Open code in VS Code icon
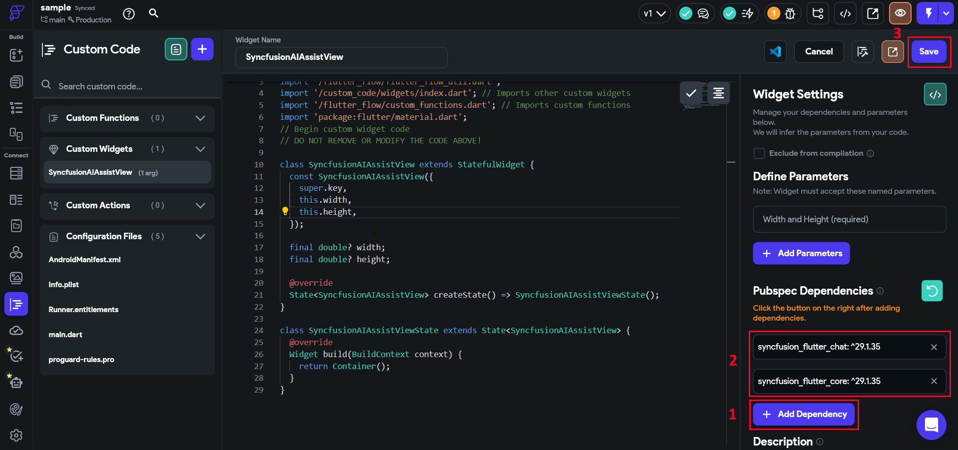 pyautogui.click(x=775, y=51)
